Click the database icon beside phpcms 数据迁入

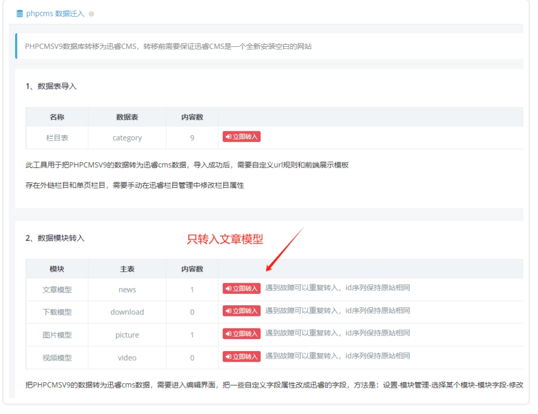19,14
